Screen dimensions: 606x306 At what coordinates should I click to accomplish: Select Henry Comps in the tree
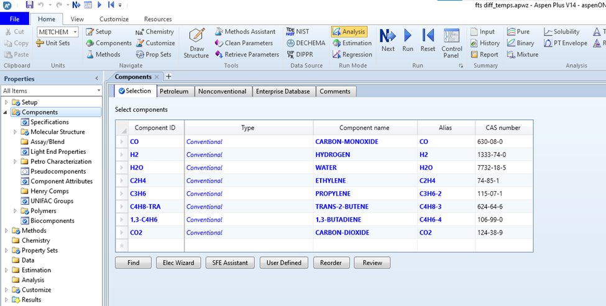pyautogui.click(x=50, y=191)
